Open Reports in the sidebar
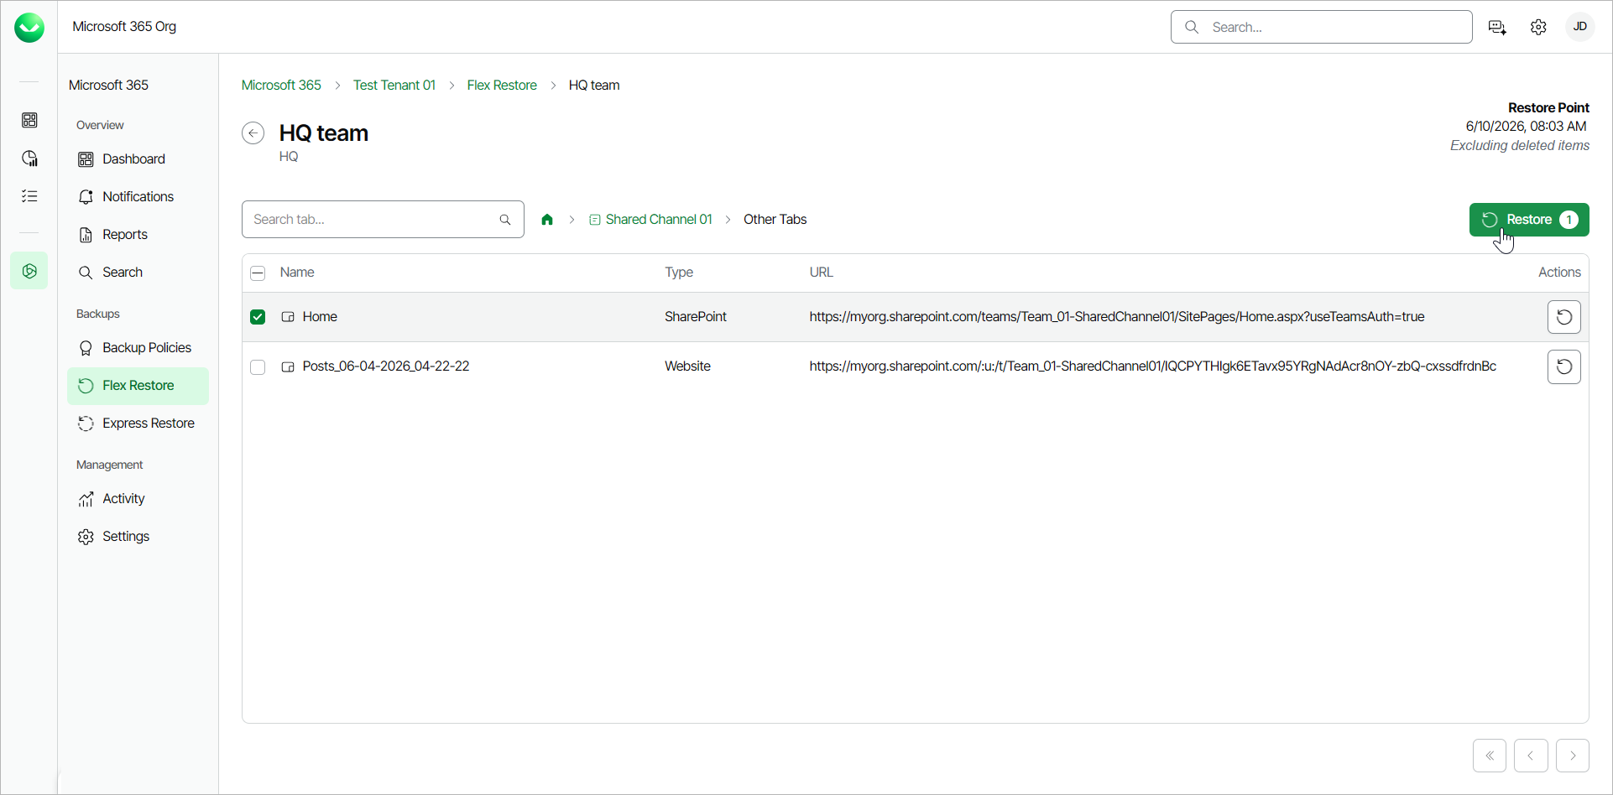The width and height of the screenshot is (1613, 795). (x=138, y=234)
